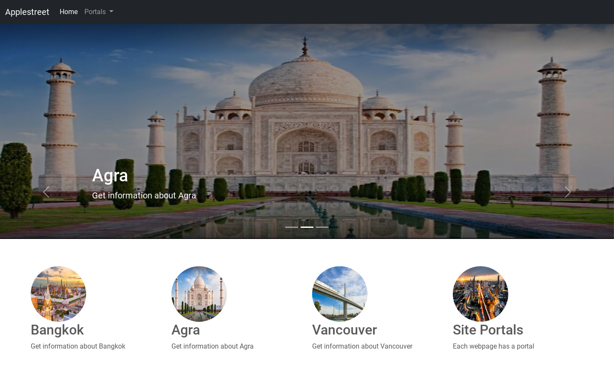This screenshot has height=384, width=614.
Task: Jump to the third carousel slide indicator
Action: coord(322,227)
